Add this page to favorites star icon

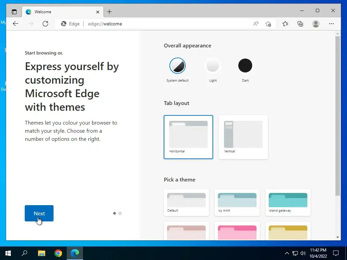tap(268, 24)
